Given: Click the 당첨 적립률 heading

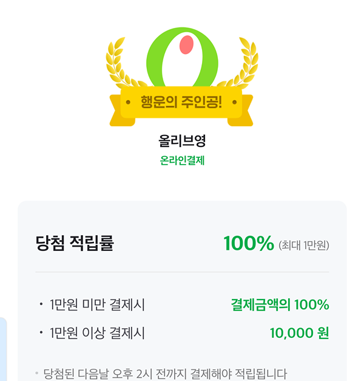Looking at the screenshot, I should (75, 243).
